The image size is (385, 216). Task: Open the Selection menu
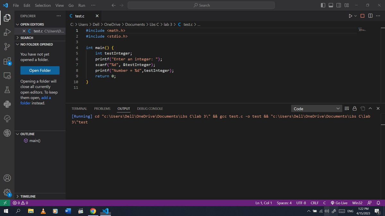pos(43,5)
